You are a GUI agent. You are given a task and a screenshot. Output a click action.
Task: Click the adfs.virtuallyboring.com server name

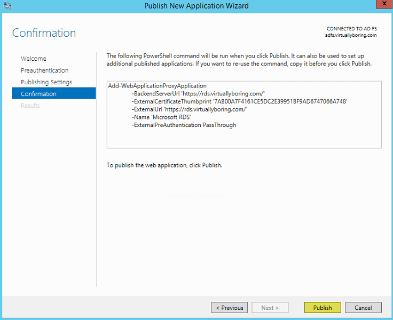click(351, 35)
